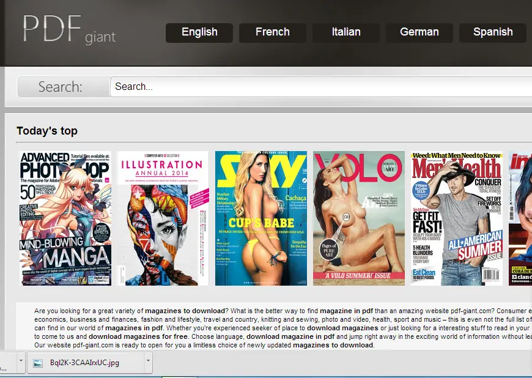
Task: Select the French language tab
Action: (x=273, y=32)
